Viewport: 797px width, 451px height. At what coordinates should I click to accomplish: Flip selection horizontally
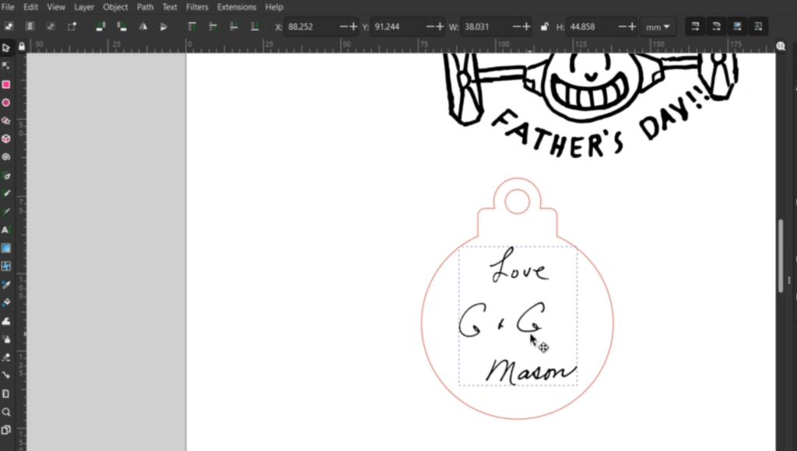142,26
